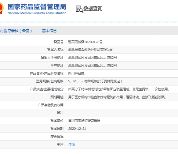Click the 产品名称/产品分类名称 label
Image resolution: width=178 pixels, height=154 pixels.
(x=47, y=73)
